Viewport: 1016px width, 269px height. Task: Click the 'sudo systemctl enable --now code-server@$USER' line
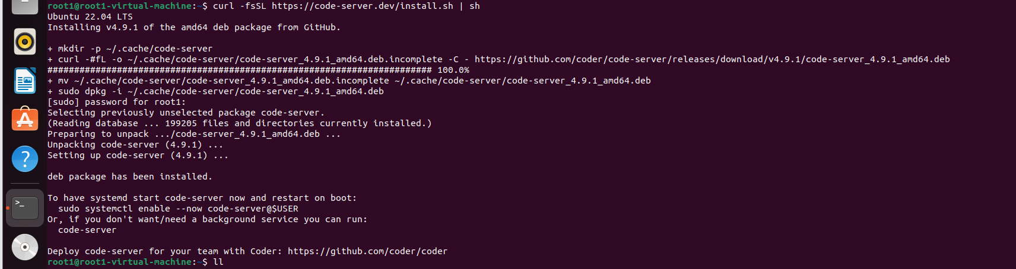tap(178, 209)
